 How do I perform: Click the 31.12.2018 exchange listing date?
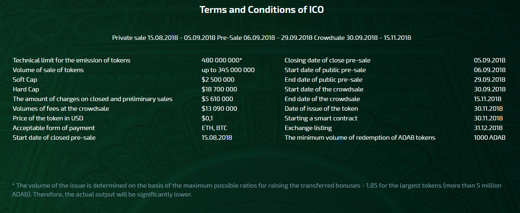coord(488,128)
